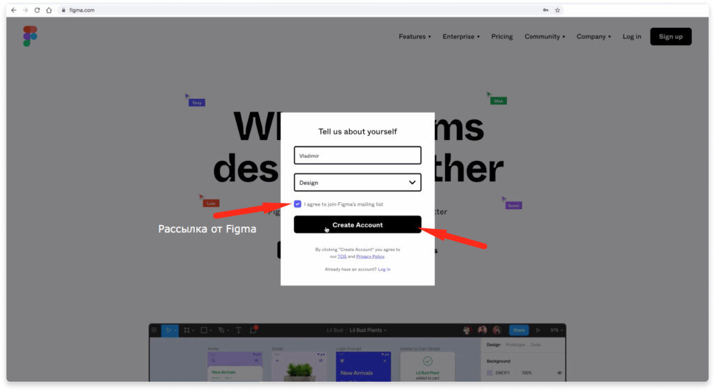The width and height of the screenshot is (715, 391).
Task: Open the browser home page icon
Action: tap(49, 10)
